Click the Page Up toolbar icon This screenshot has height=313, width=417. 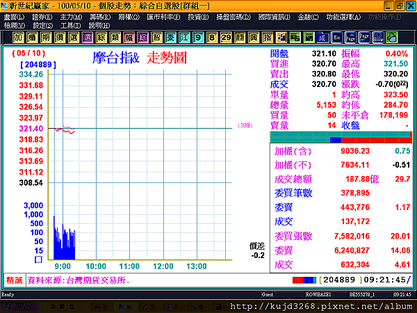[x=350, y=38]
